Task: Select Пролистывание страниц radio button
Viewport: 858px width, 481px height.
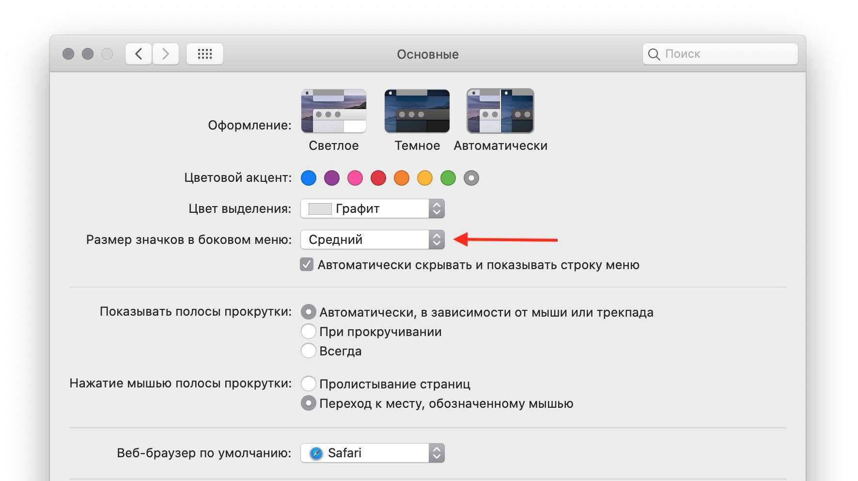Action: [x=309, y=384]
